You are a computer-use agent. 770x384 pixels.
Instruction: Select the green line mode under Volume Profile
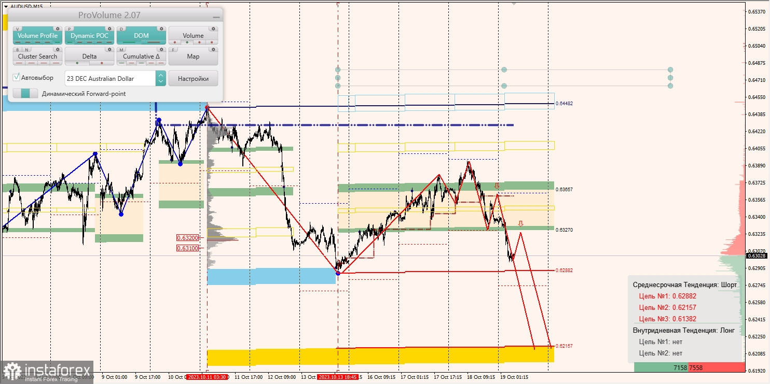click(x=57, y=42)
